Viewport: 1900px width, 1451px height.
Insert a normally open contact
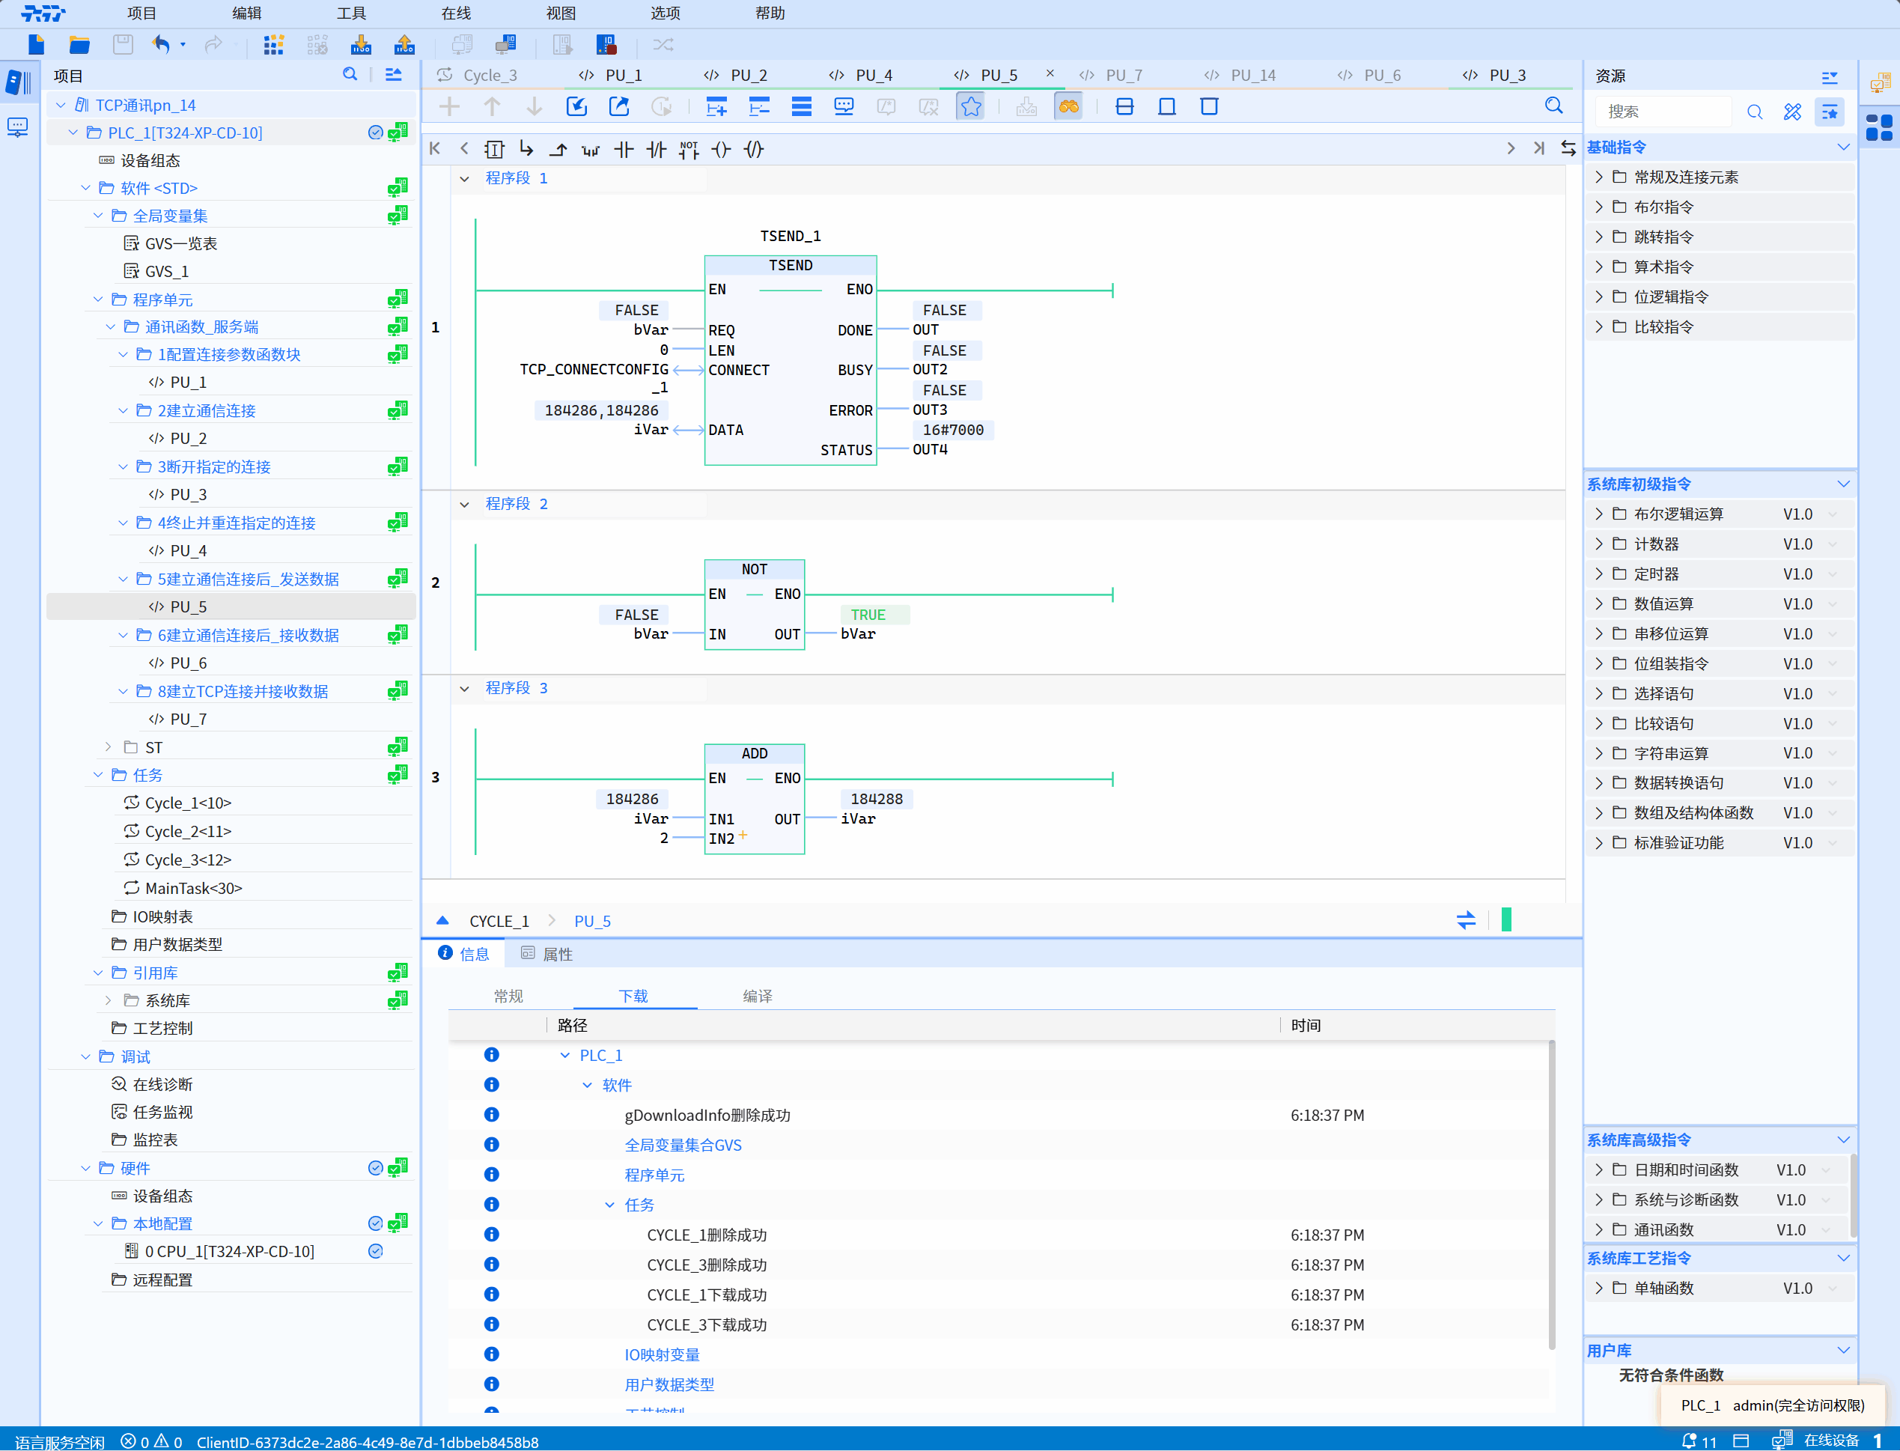(x=624, y=150)
